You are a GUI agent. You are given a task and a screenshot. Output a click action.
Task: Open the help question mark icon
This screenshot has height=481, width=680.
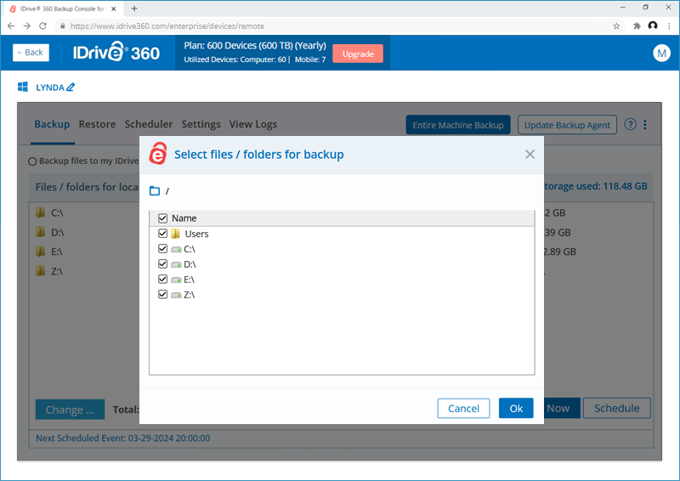click(x=630, y=124)
